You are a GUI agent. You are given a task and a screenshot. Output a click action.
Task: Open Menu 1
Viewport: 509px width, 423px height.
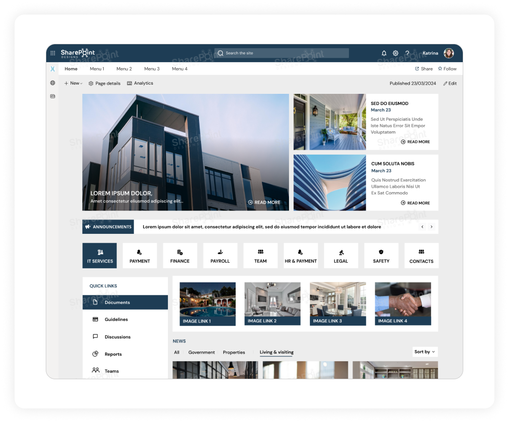click(x=97, y=69)
